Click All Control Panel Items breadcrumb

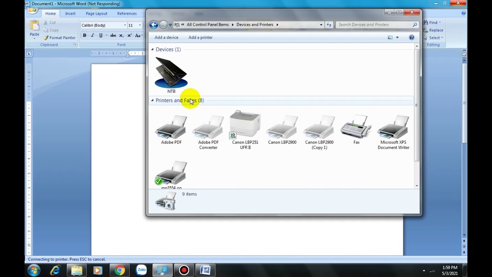(x=208, y=25)
